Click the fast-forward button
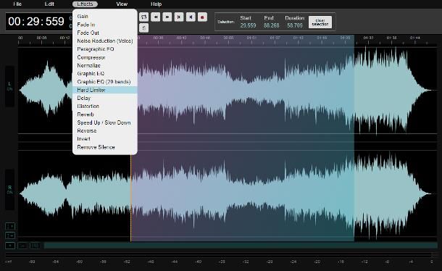This screenshot has height=271, width=442. 167,17
